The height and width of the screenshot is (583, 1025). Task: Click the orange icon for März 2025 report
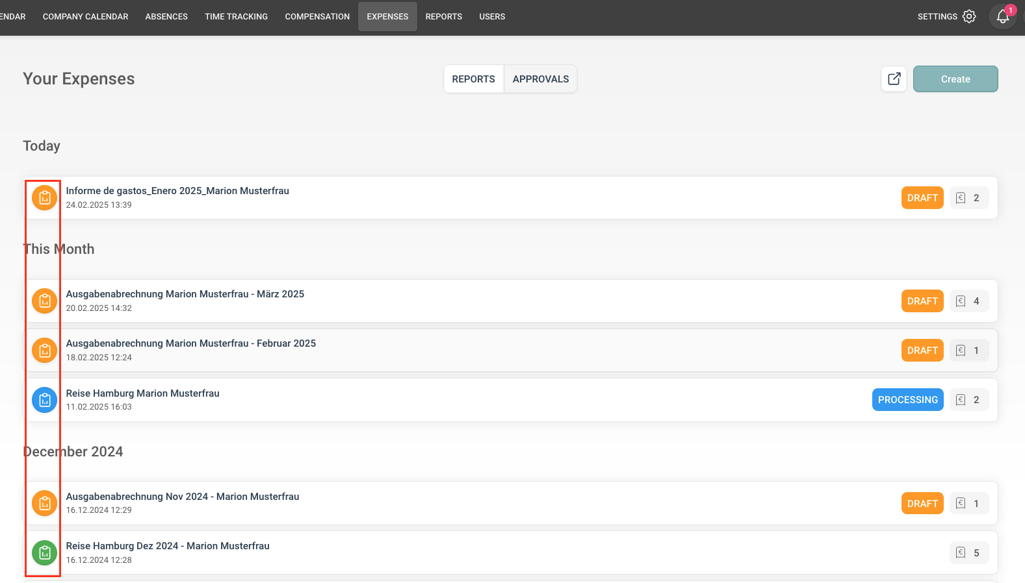[x=44, y=301]
